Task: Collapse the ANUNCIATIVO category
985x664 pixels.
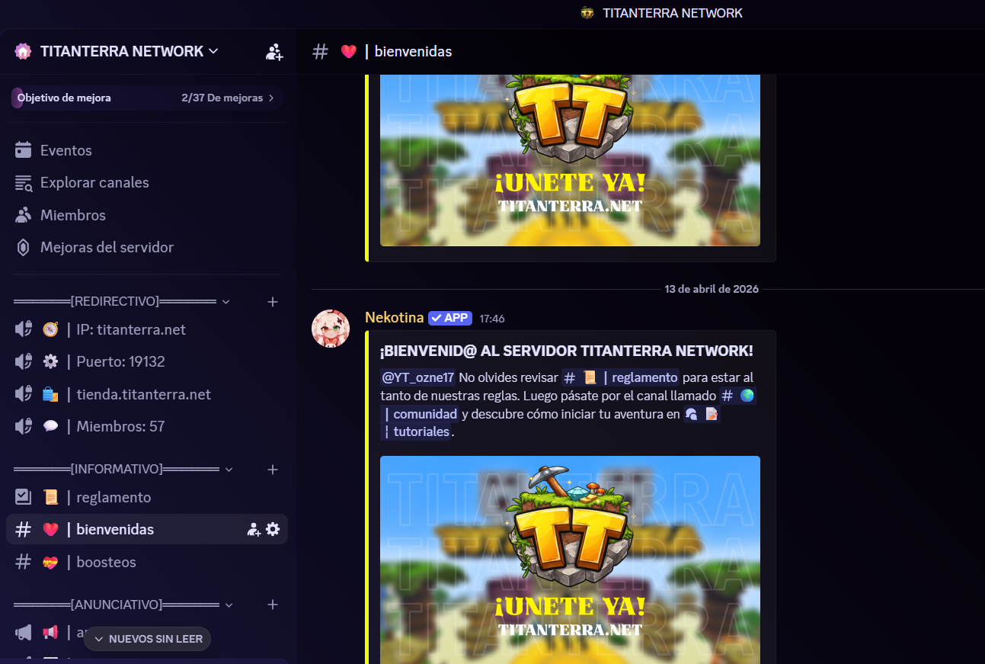Action: click(x=123, y=605)
